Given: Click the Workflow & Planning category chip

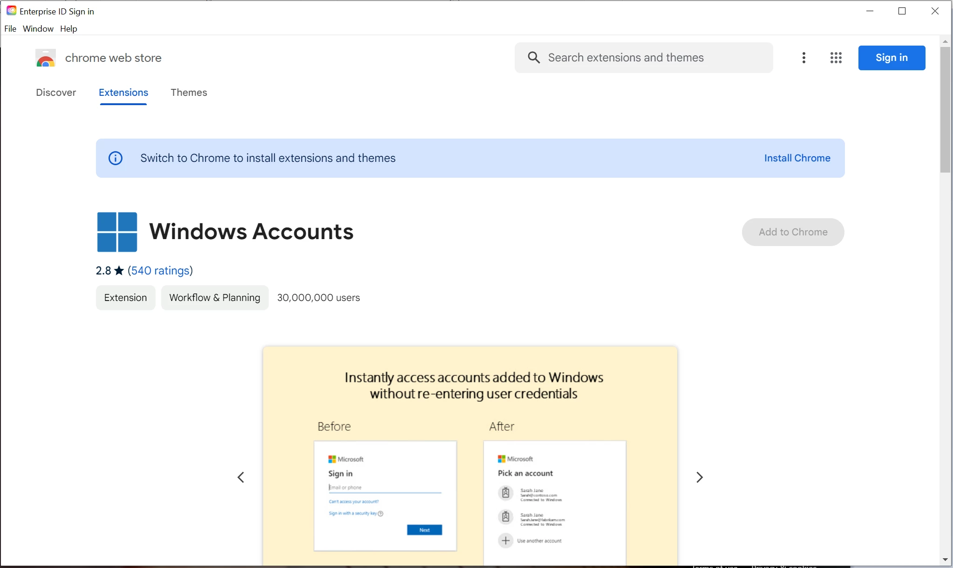Looking at the screenshot, I should pyautogui.click(x=214, y=298).
